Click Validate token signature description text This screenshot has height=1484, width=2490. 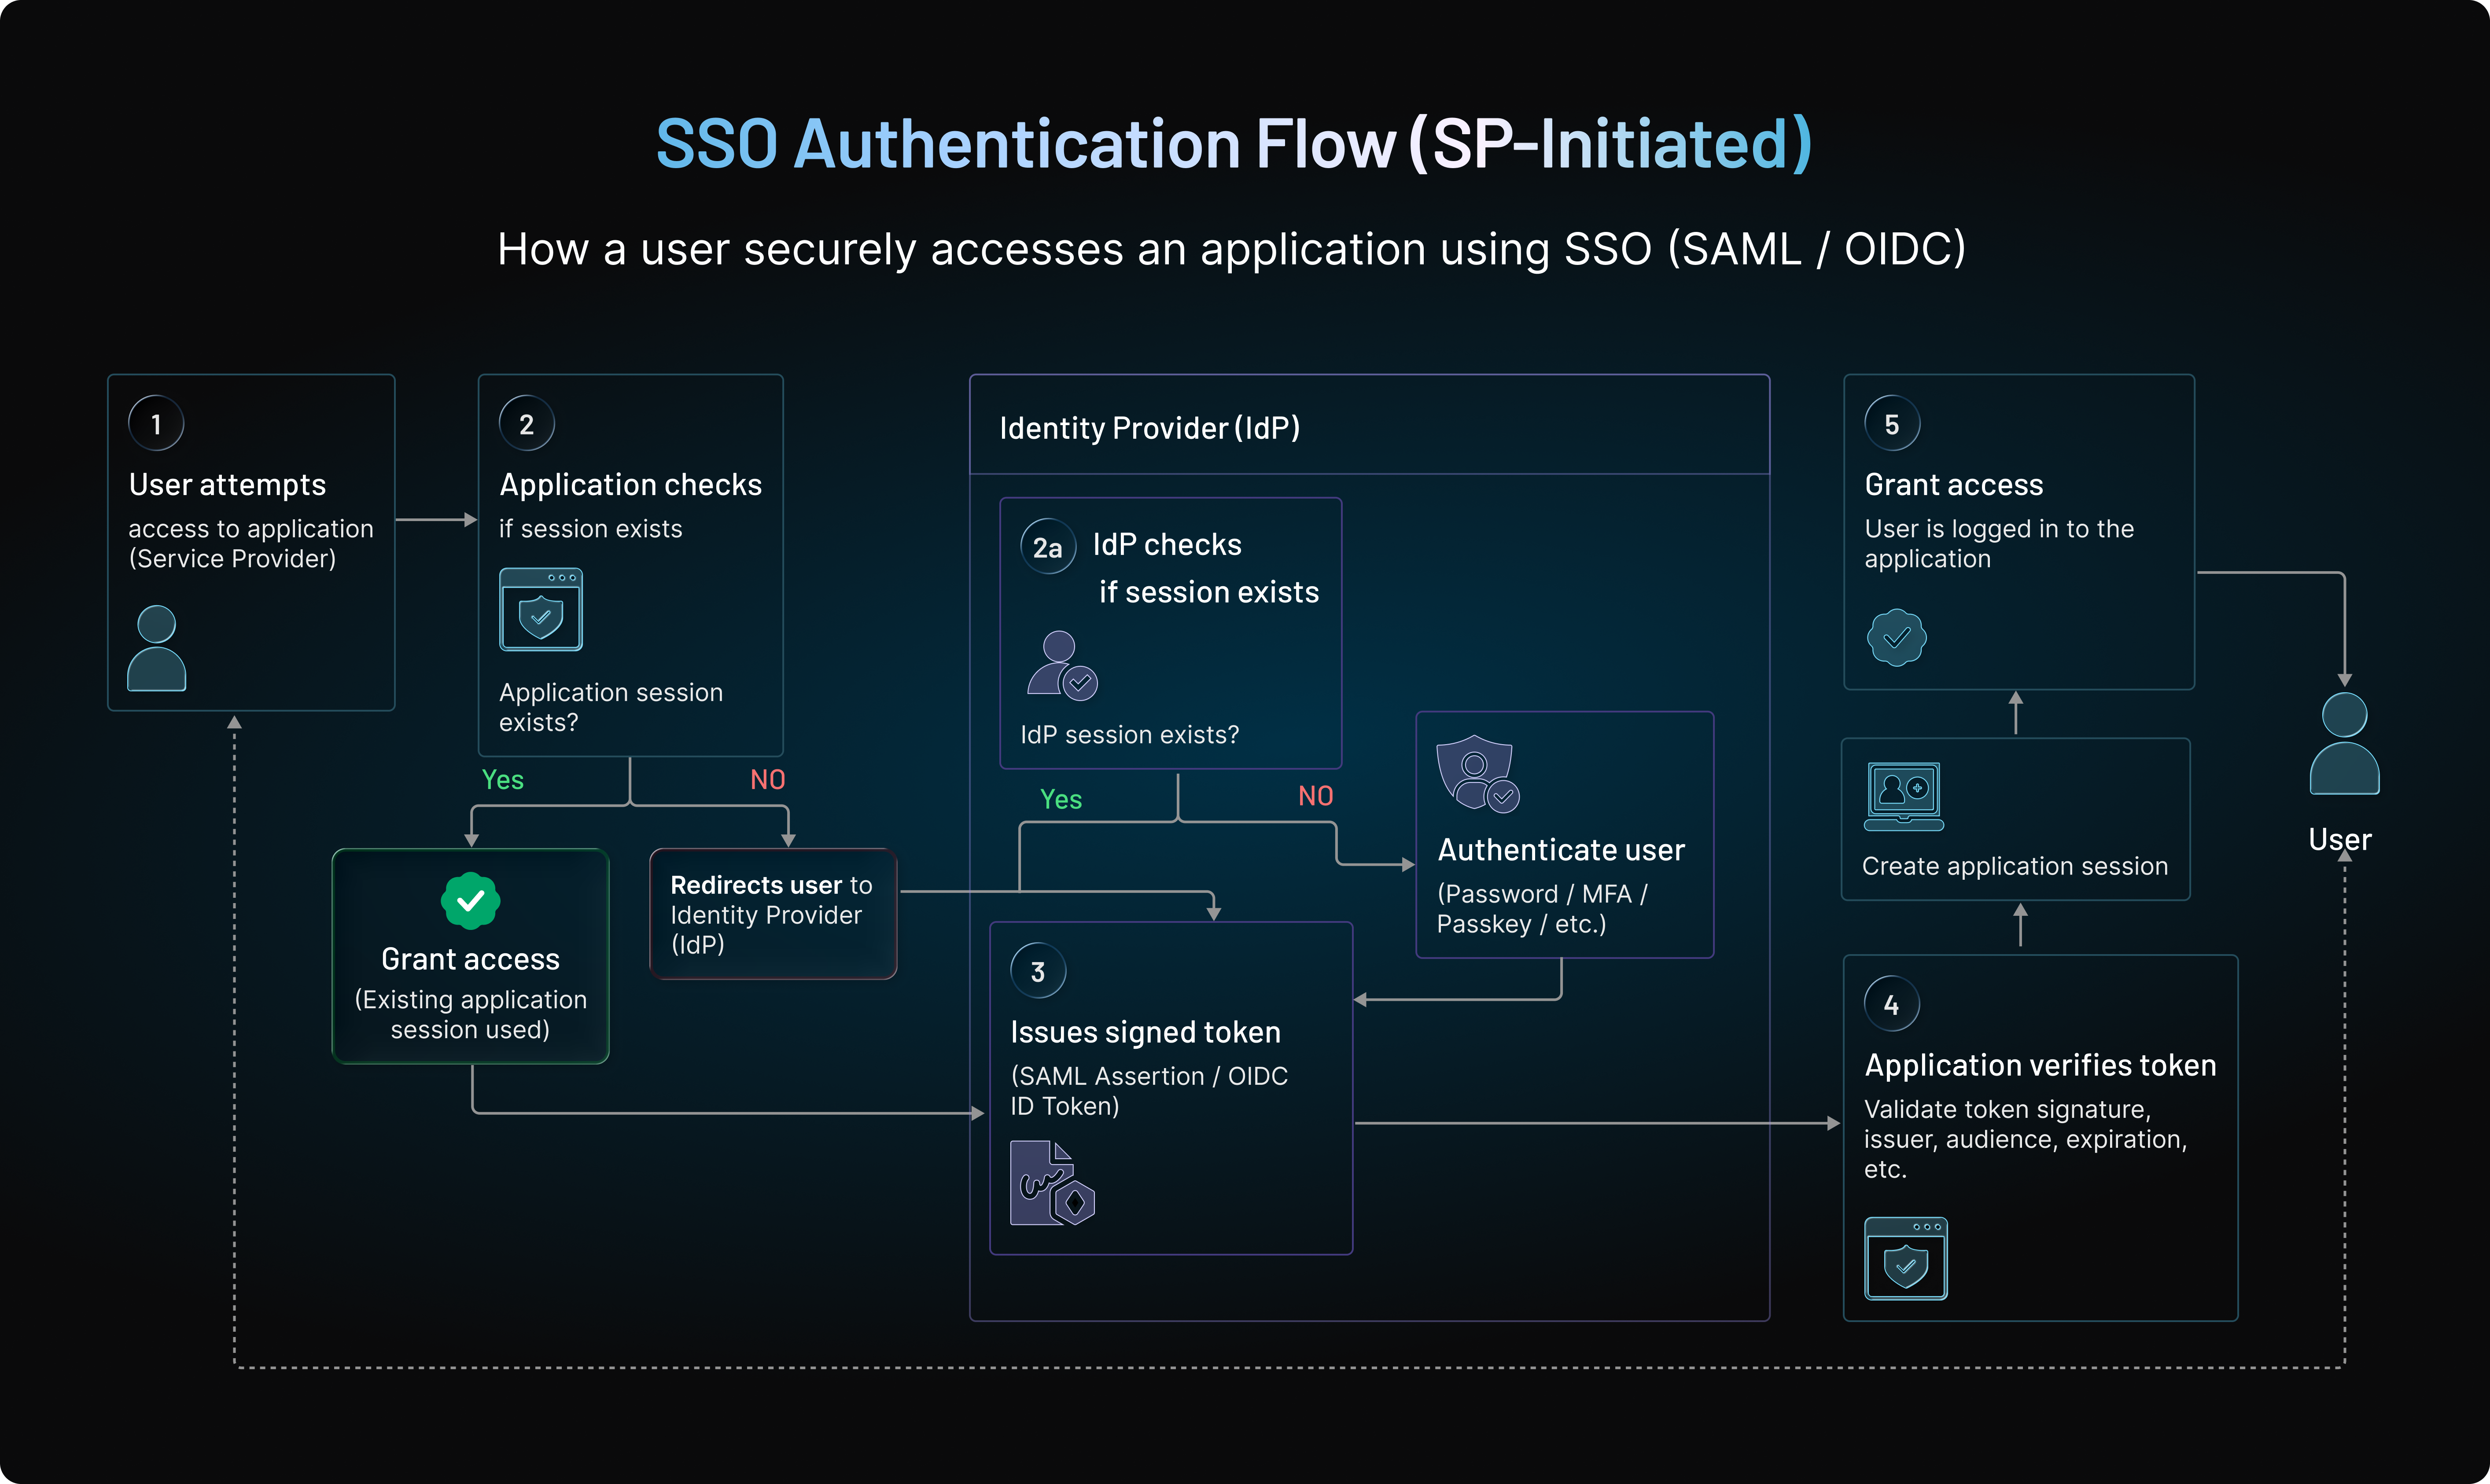(x=2026, y=1139)
